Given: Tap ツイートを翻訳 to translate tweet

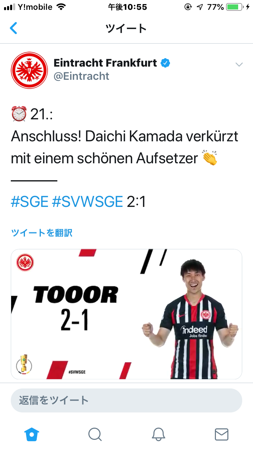Looking at the screenshot, I should (42, 233).
